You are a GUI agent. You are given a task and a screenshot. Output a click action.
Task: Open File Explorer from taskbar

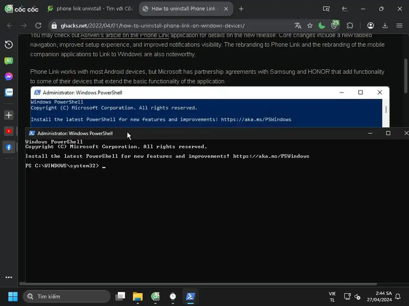click(138, 296)
